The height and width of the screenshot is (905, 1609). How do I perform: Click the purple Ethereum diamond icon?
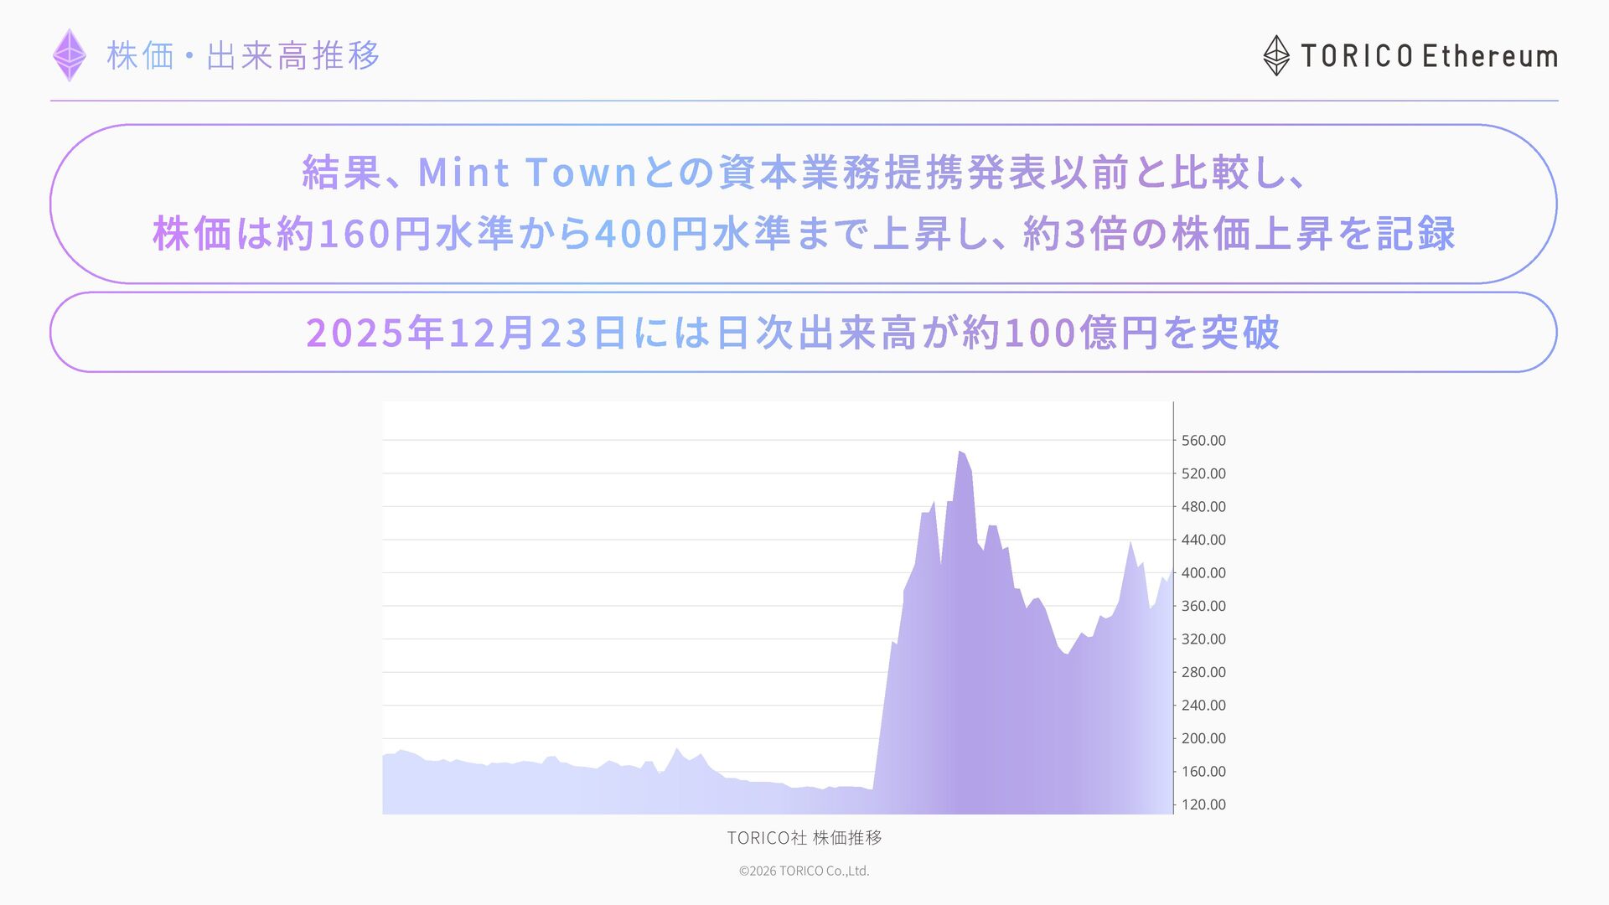click(70, 55)
